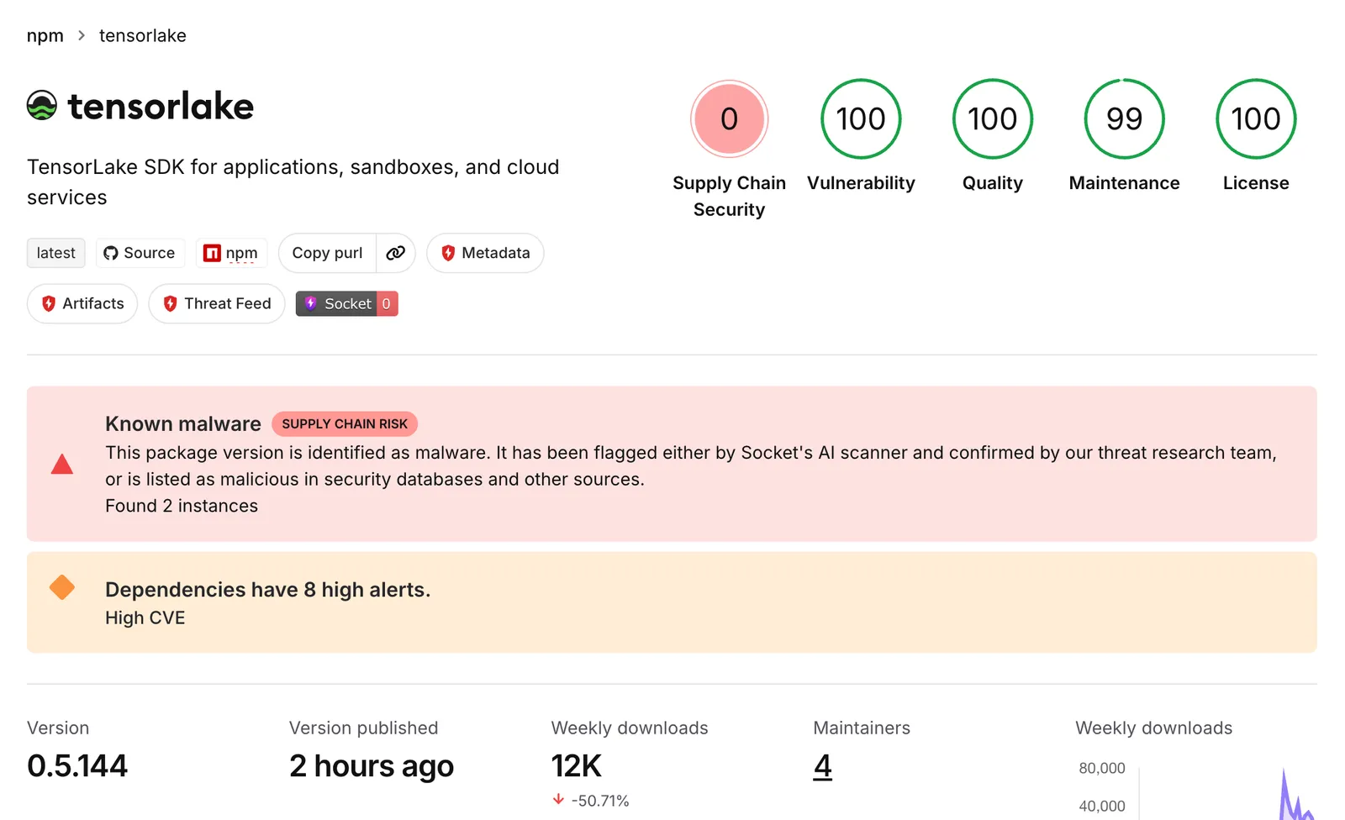Click the orange diamond high alert icon
This screenshot has height=820, width=1345.
[x=62, y=587]
